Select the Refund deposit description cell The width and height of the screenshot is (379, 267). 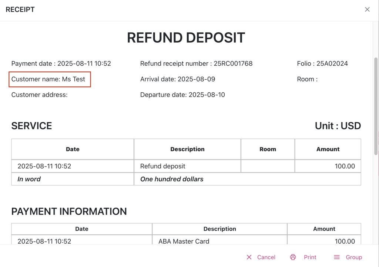163,166
